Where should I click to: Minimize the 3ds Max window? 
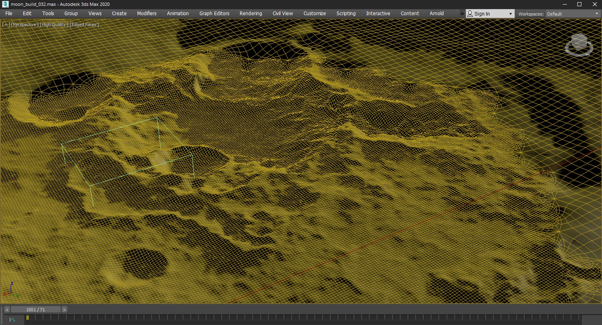564,4
